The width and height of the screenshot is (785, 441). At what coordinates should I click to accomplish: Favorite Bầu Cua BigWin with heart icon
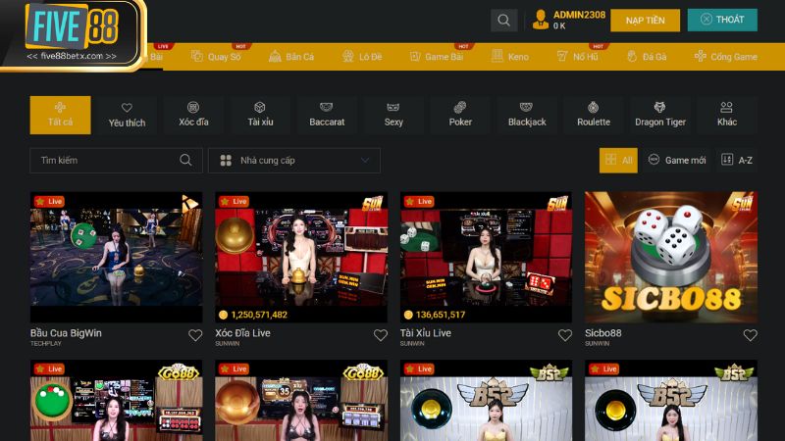(195, 335)
